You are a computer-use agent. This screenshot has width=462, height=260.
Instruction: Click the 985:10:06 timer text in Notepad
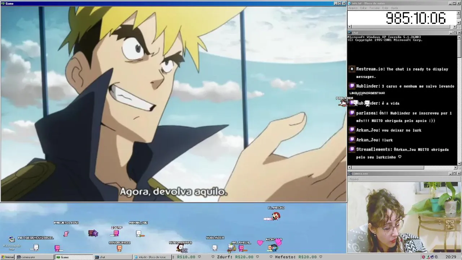[415, 18]
